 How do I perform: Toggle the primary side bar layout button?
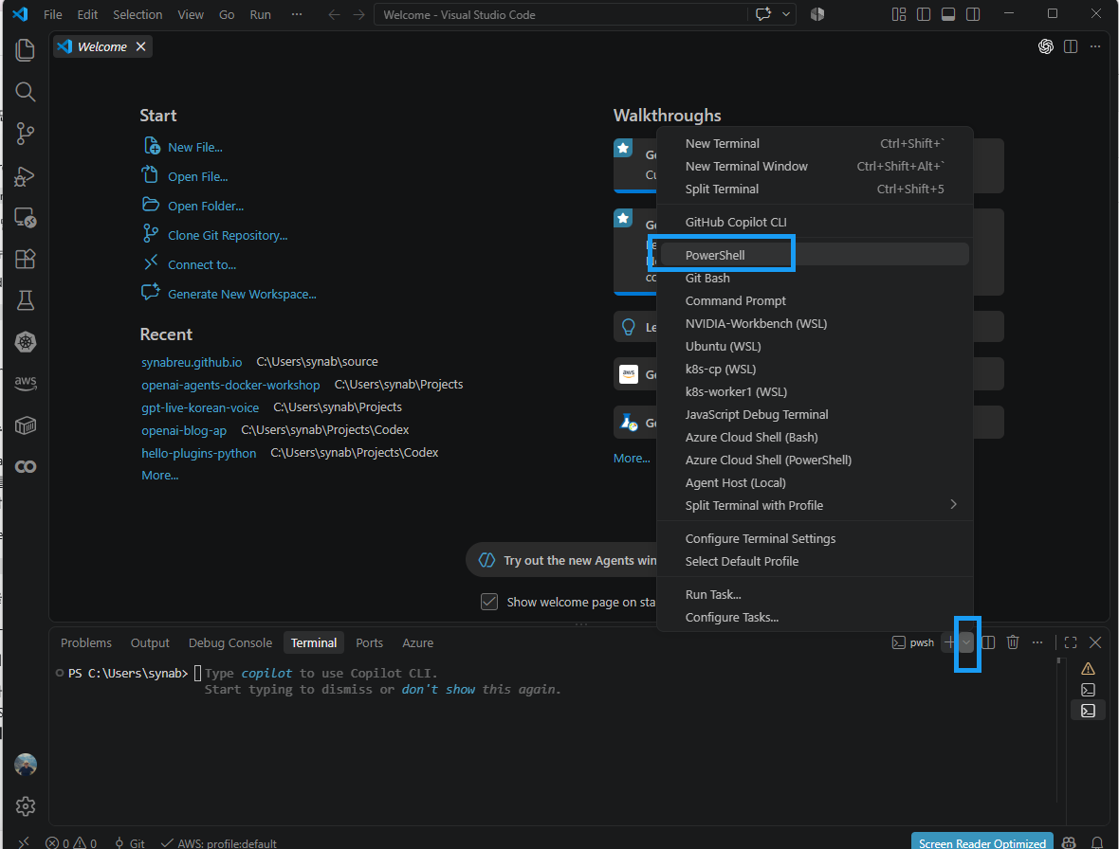(x=924, y=14)
